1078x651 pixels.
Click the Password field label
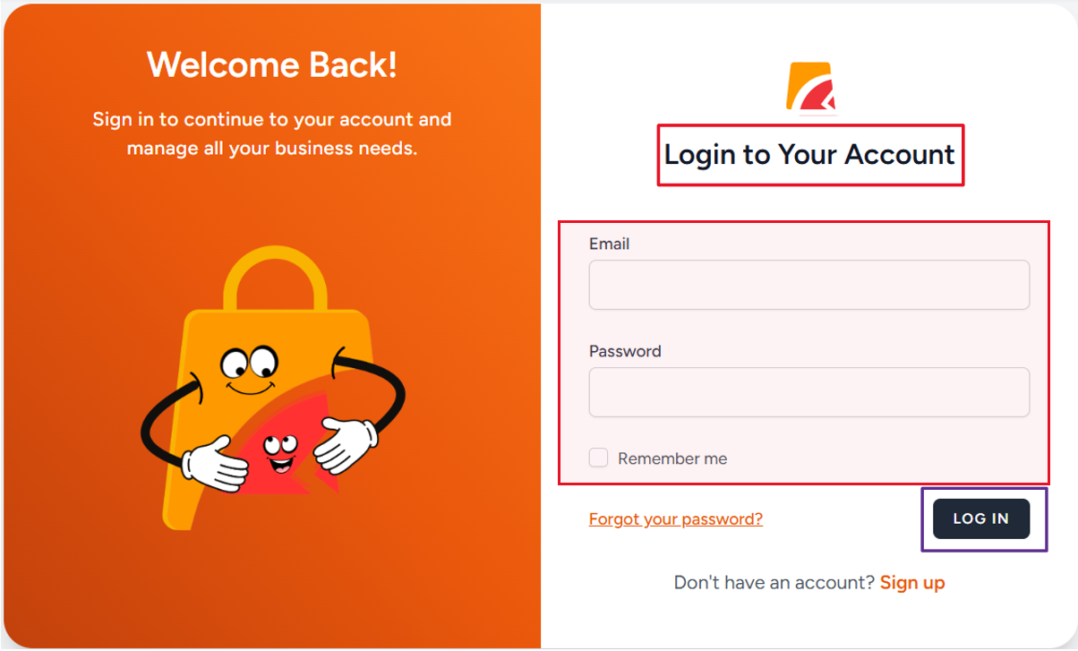(625, 351)
